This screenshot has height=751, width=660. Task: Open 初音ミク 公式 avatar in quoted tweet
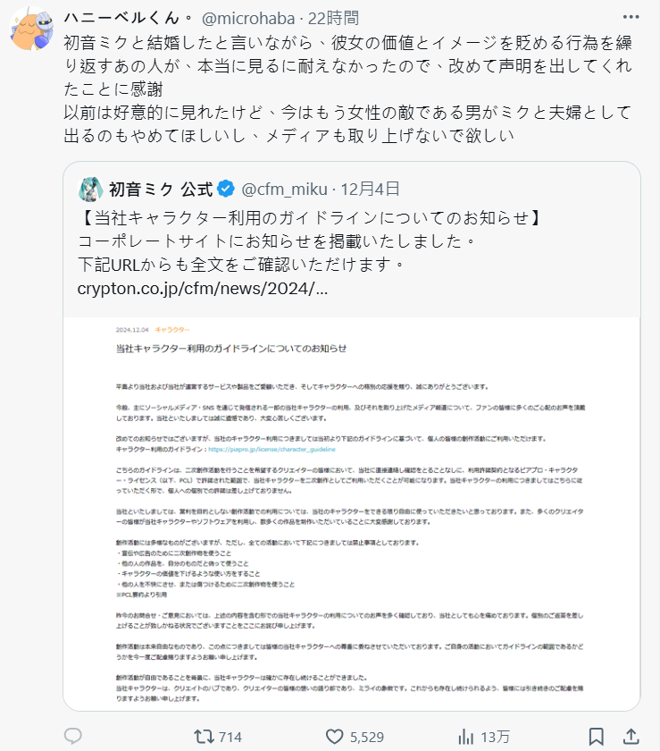pyautogui.click(x=90, y=190)
